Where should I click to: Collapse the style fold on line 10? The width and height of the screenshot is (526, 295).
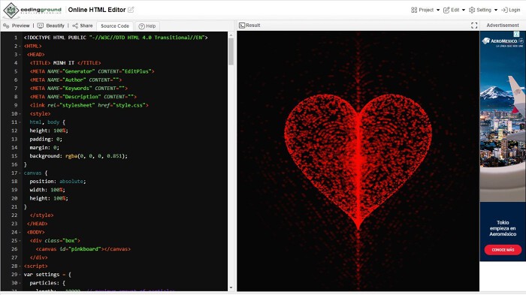20,113
